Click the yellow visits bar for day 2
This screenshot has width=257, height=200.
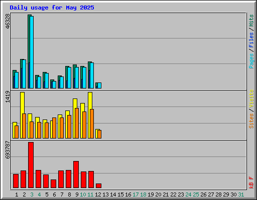22,115
